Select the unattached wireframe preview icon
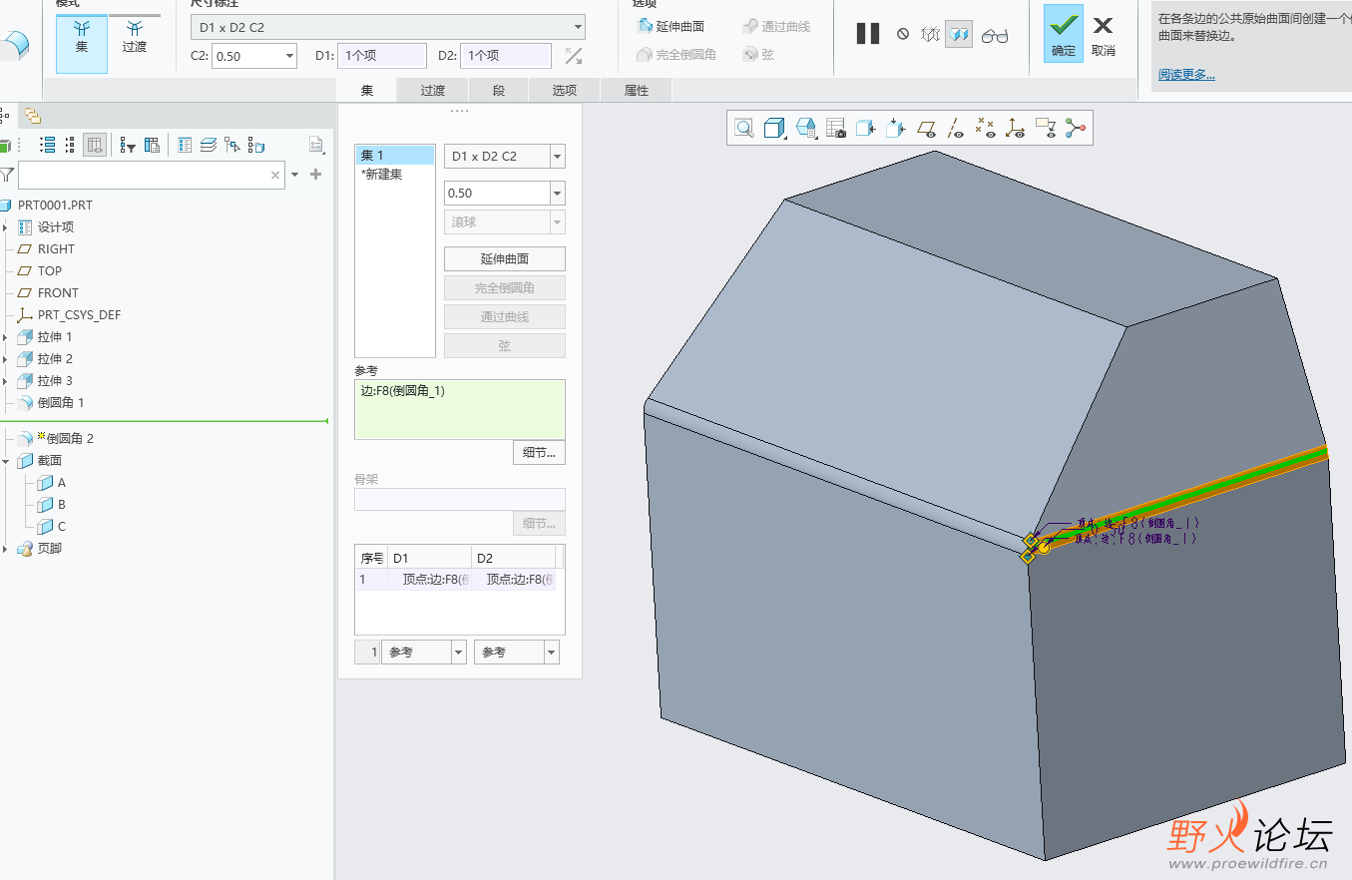1352x880 pixels. [930, 34]
